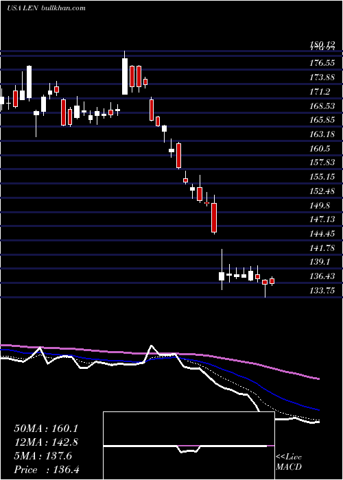Click the 157.83 price level label
Screen dimensions: 343x480
(x=322, y=163)
